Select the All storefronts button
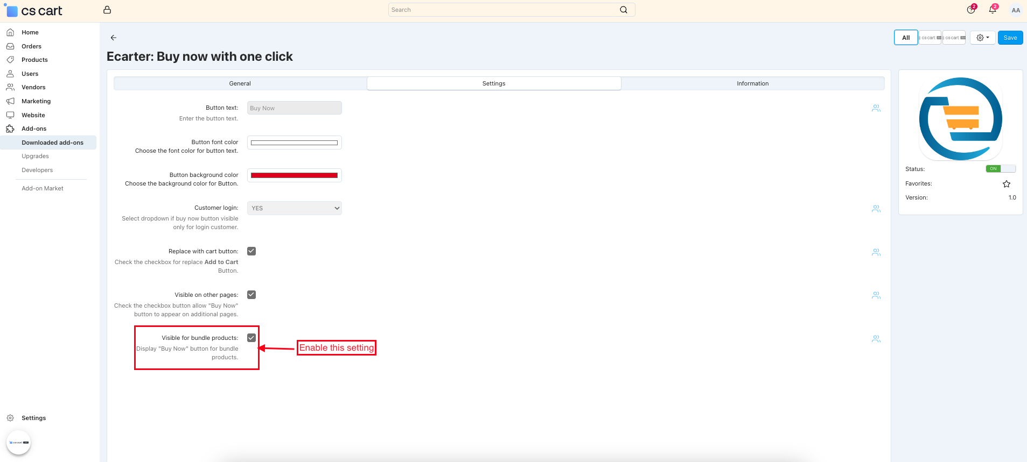This screenshot has width=1027, height=462. (x=905, y=38)
